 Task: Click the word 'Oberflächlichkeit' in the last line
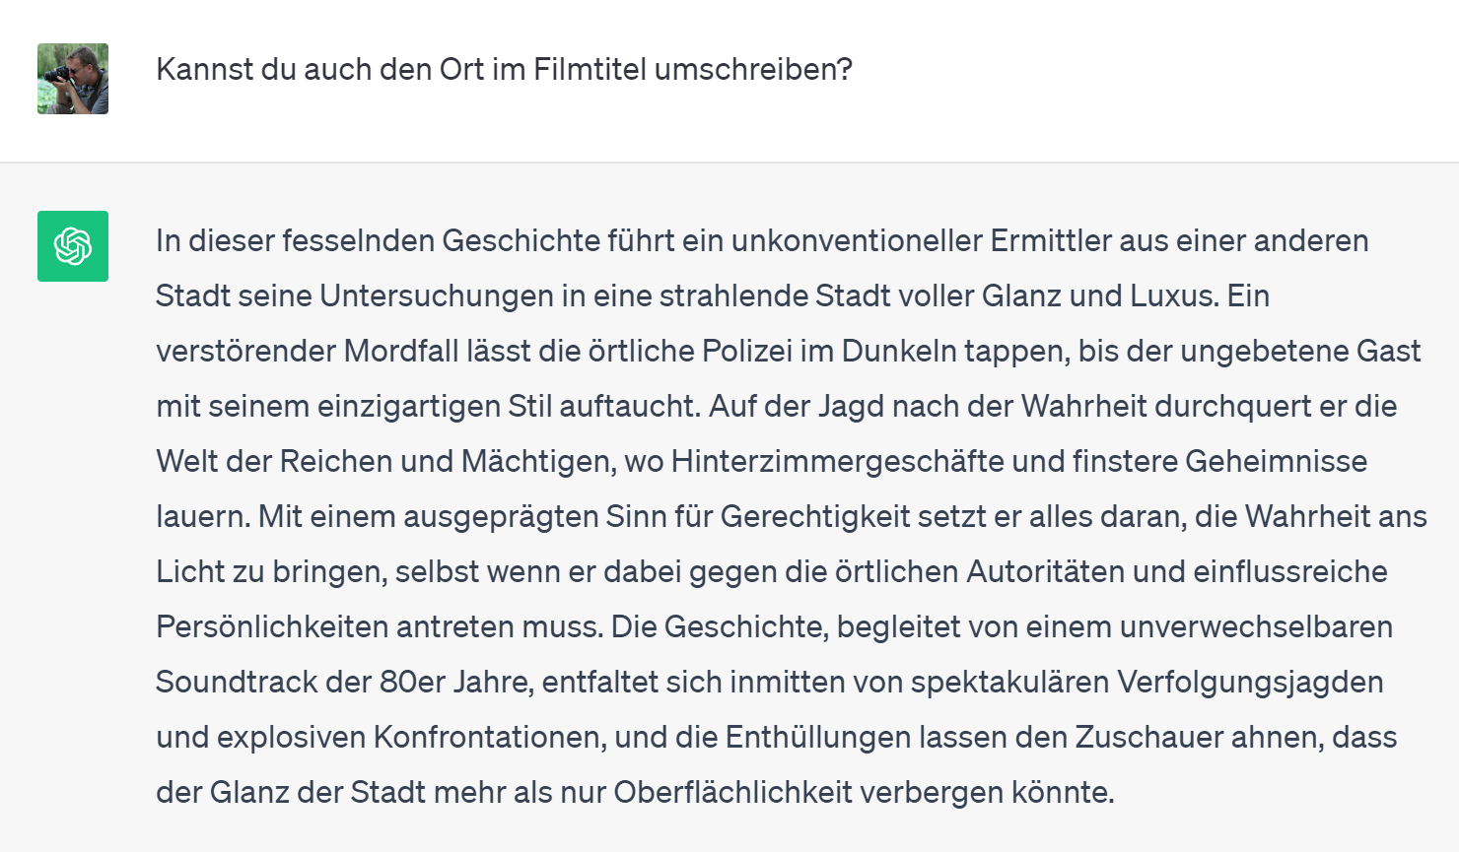pyautogui.click(x=732, y=793)
